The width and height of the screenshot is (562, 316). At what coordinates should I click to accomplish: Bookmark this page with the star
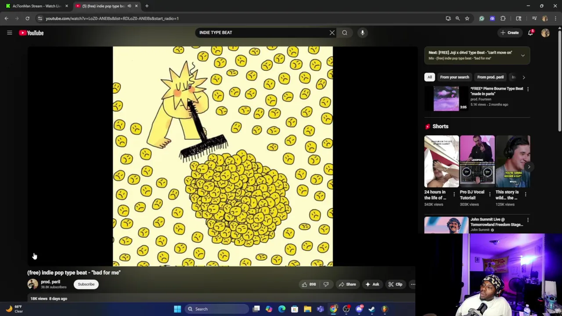click(467, 18)
